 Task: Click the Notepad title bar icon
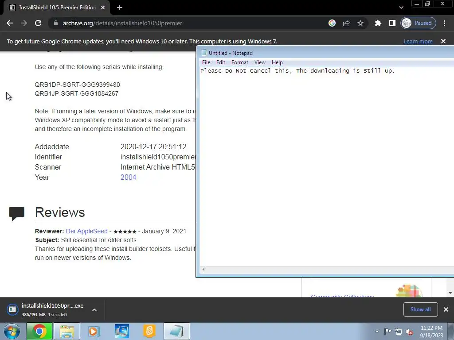tap(204, 53)
